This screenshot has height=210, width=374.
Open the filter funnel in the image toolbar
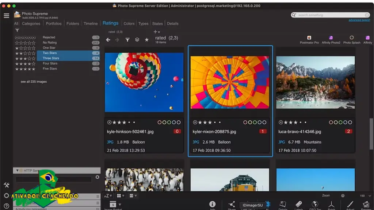point(127,40)
